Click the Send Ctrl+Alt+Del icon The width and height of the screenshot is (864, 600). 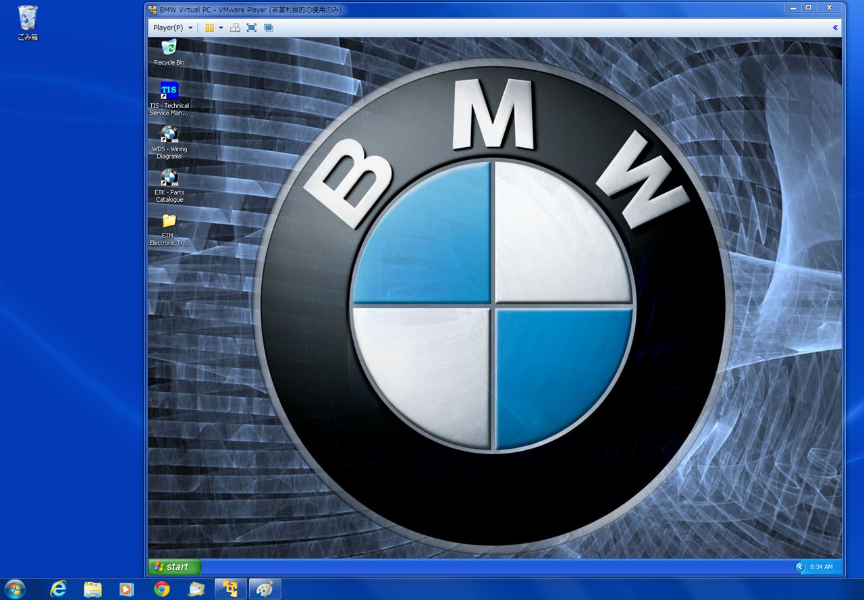(x=235, y=28)
